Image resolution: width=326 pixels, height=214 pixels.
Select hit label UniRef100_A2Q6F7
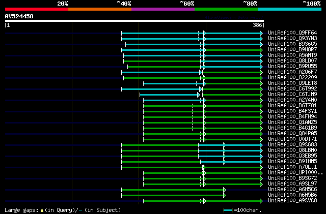[292, 72]
